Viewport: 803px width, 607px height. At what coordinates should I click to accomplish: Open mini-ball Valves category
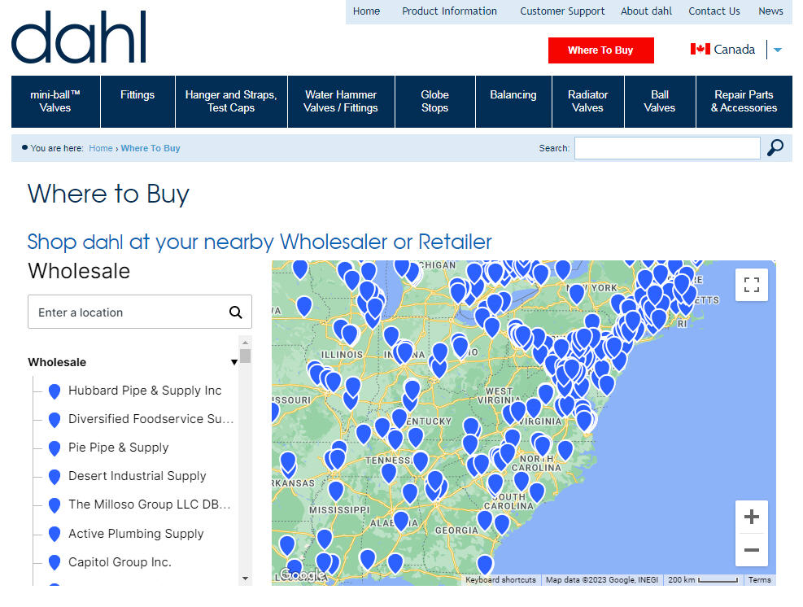pyautogui.click(x=55, y=102)
